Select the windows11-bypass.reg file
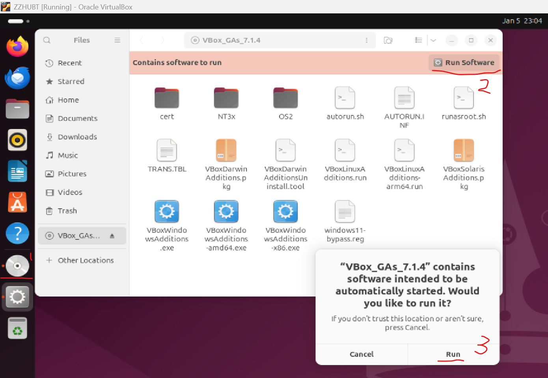548x378 pixels. 345,222
